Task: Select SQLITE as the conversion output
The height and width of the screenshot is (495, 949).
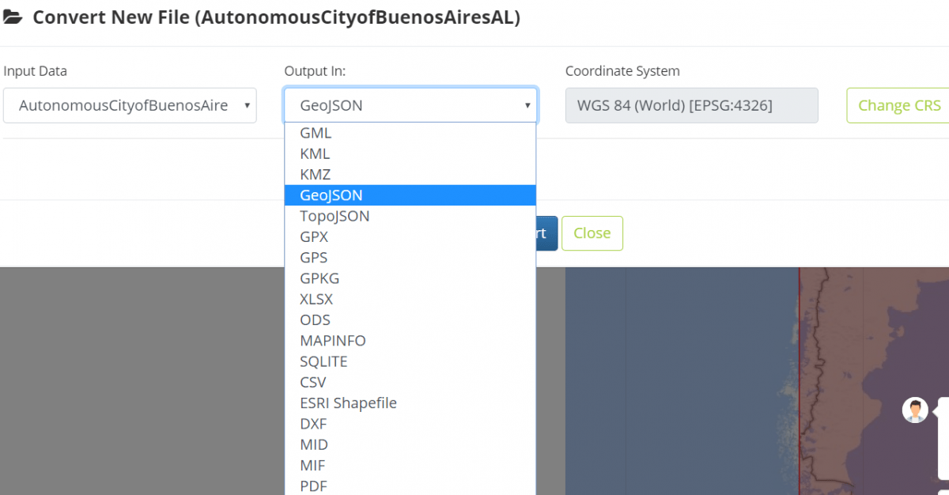Action: (x=323, y=361)
